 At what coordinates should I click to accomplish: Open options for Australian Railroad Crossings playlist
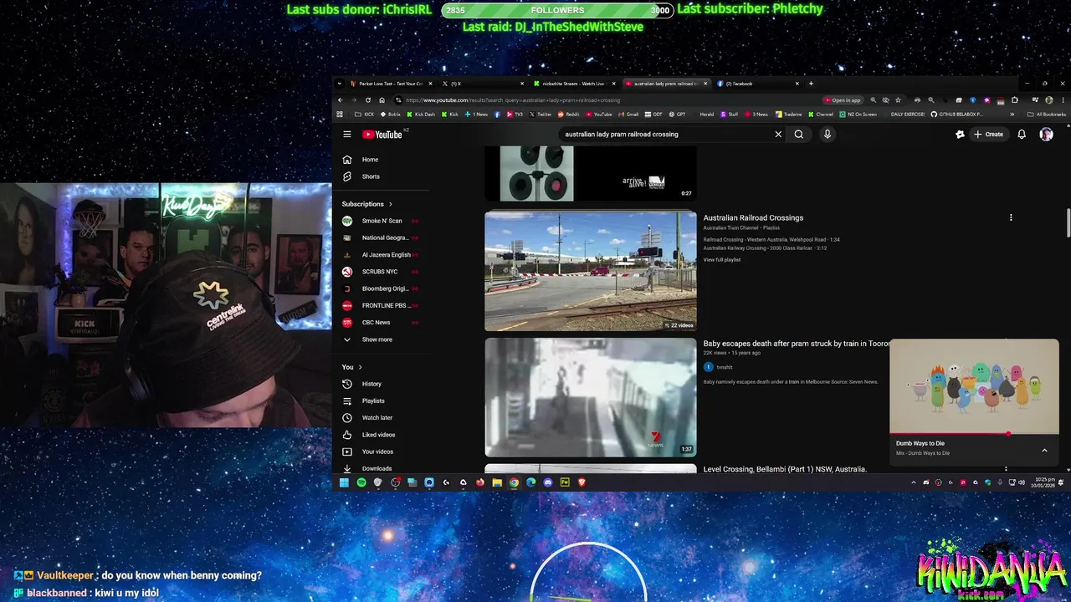tap(1011, 217)
